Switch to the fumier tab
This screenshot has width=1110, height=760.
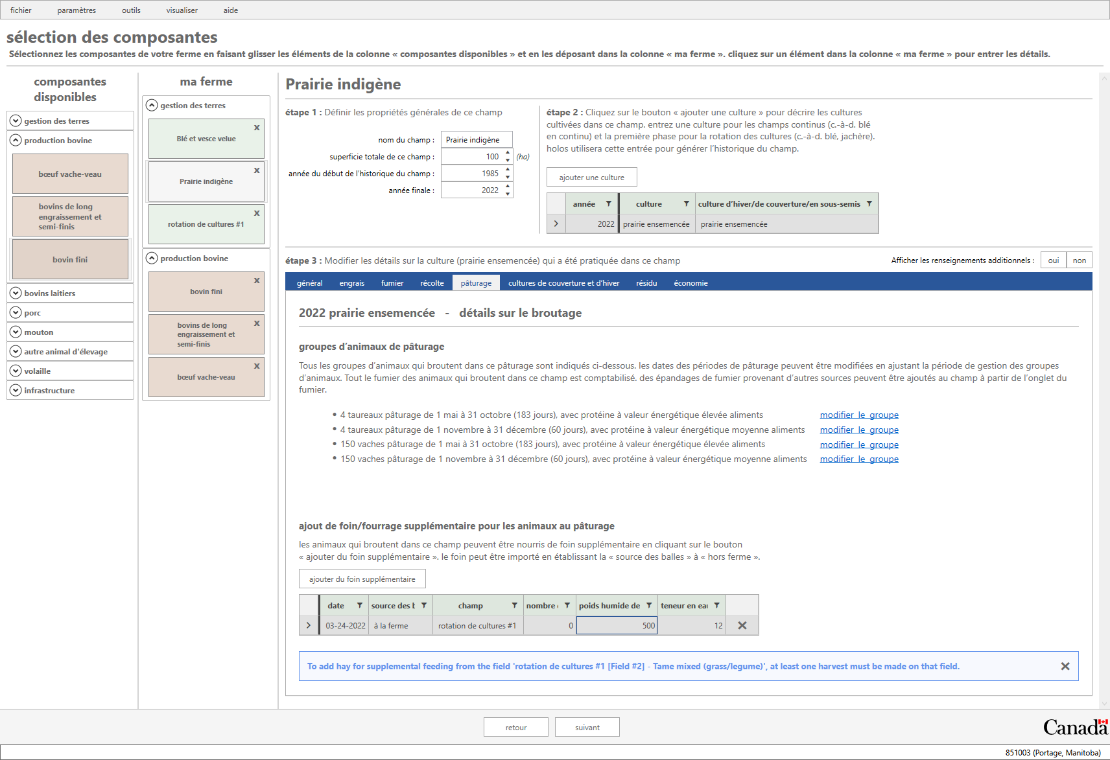click(392, 282)
